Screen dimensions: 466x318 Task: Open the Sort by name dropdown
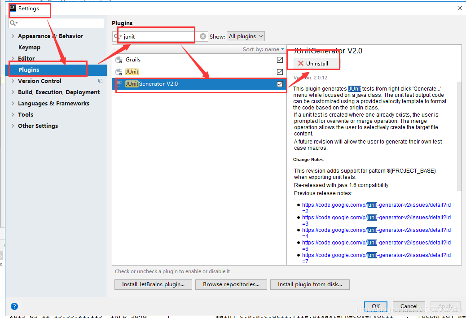(x=264, y=49)
